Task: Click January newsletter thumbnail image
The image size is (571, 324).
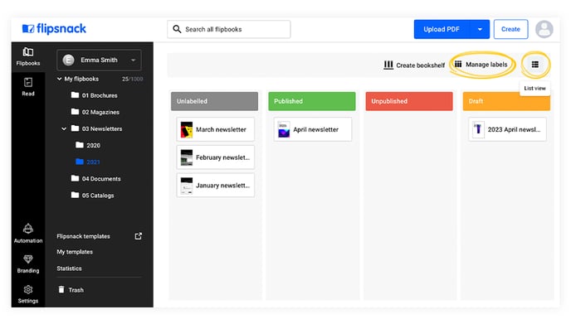Action: coord(187,186)
